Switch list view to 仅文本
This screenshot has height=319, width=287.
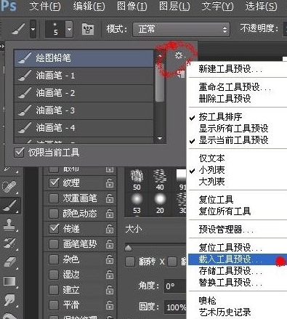(x=211, y=158)
